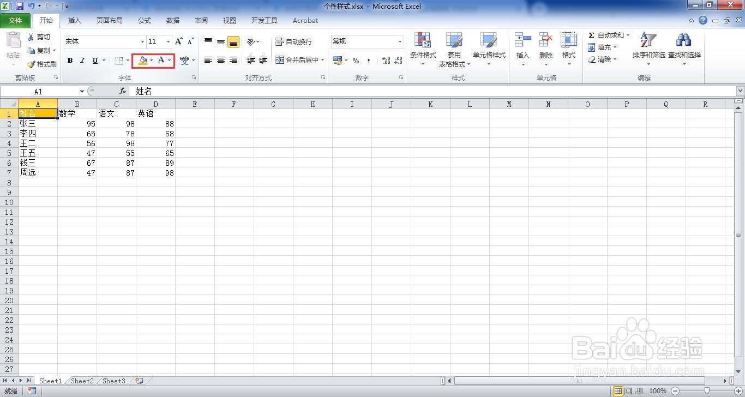Click the Undo arrow in quick access toolbar
The height and width of the screenshot is (397, 745).
coord(32,6)
